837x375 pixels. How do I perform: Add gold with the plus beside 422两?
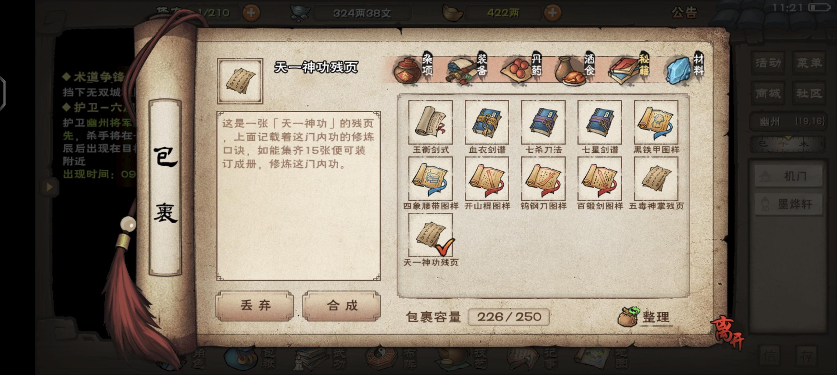click(x=552, y=13)
